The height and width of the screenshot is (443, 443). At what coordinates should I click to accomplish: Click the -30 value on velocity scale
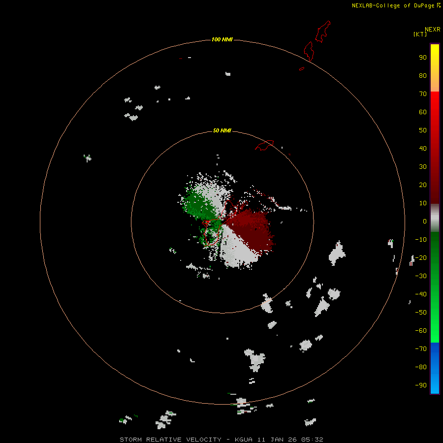(x=421, y=276)
